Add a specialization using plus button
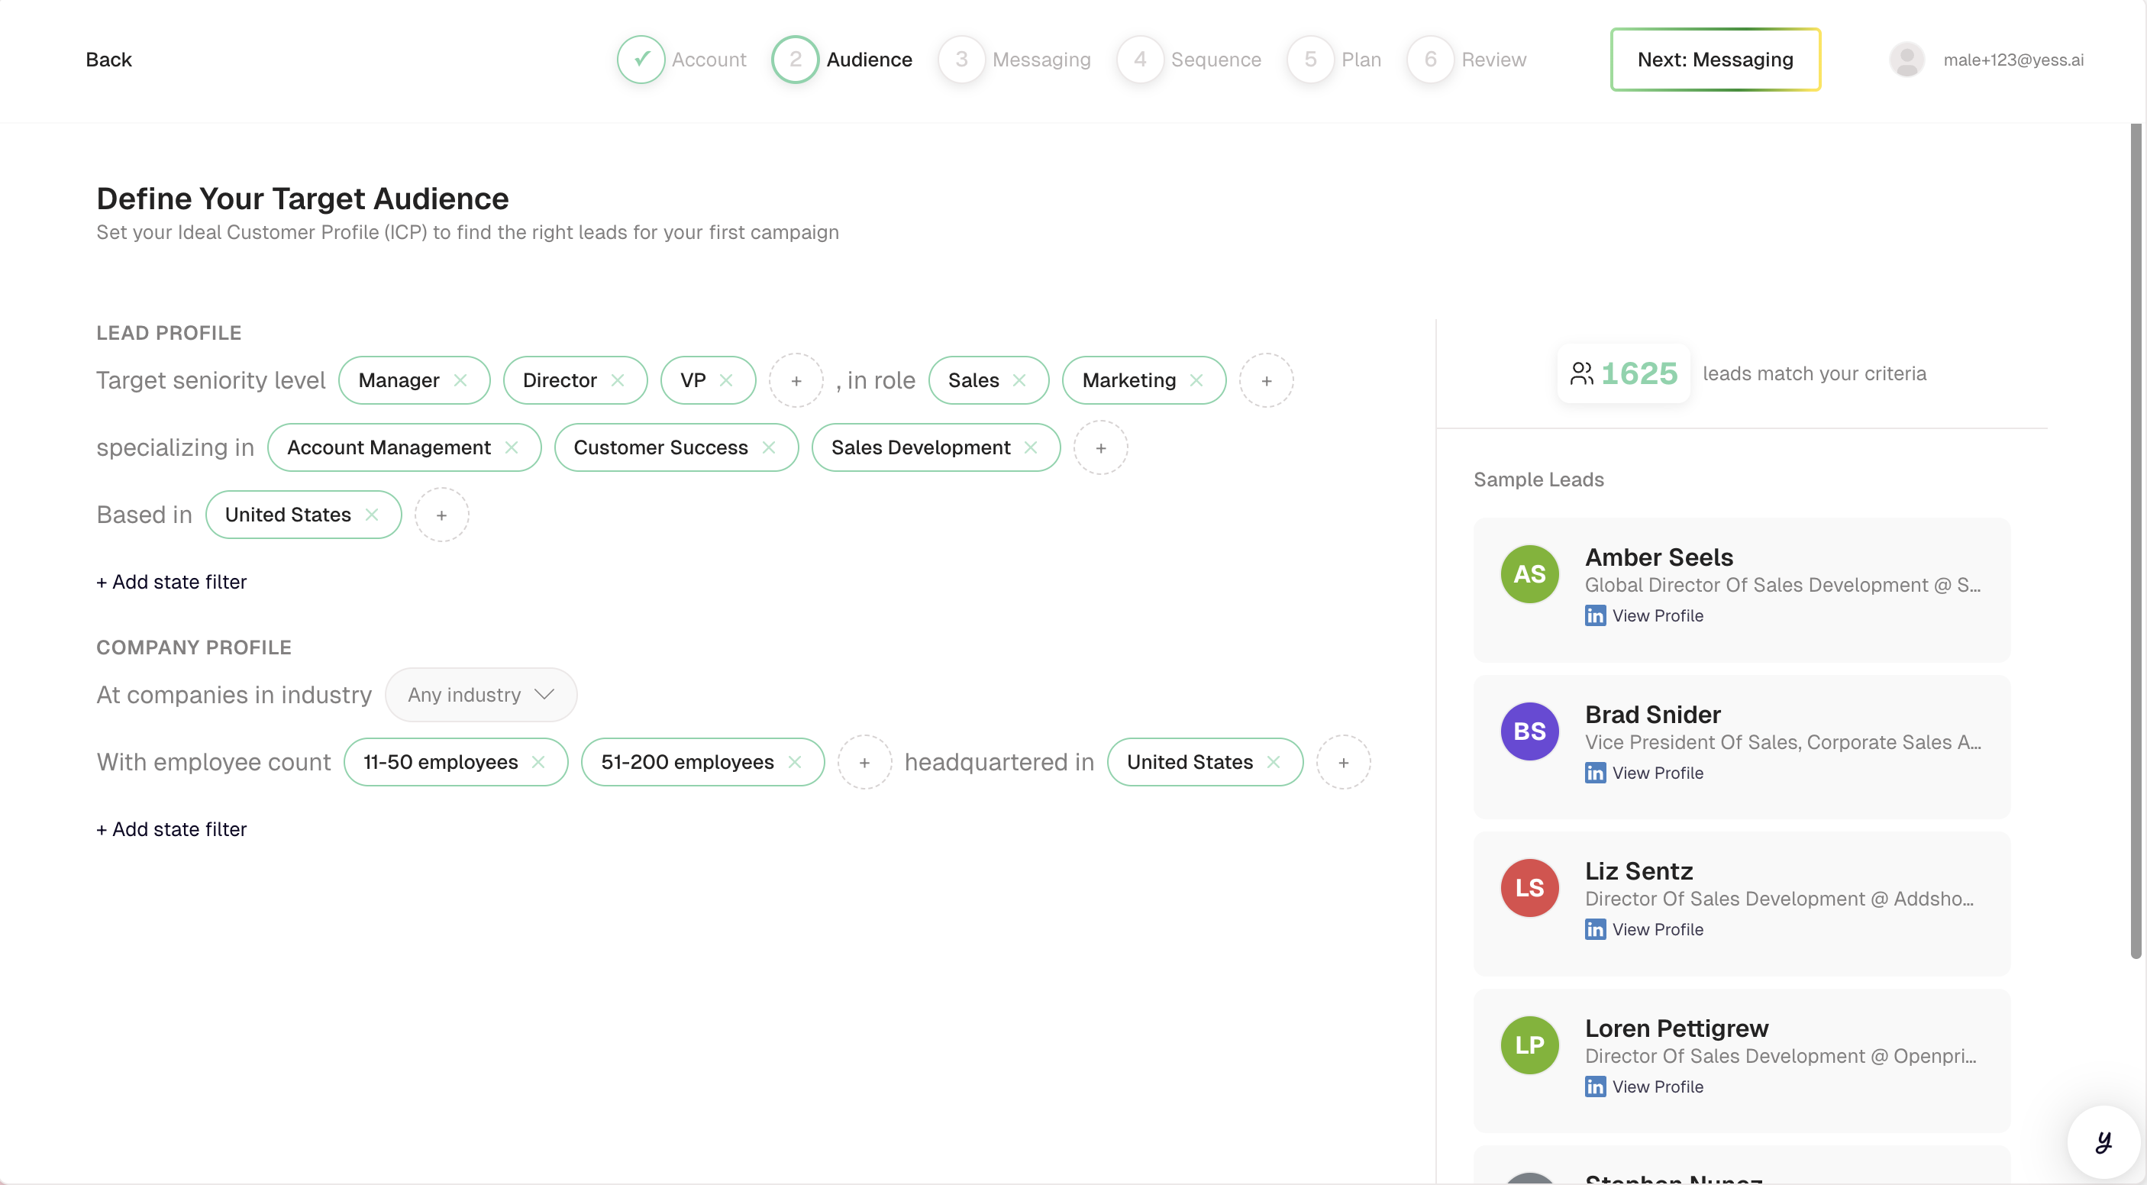 (x=1100, y=447)
